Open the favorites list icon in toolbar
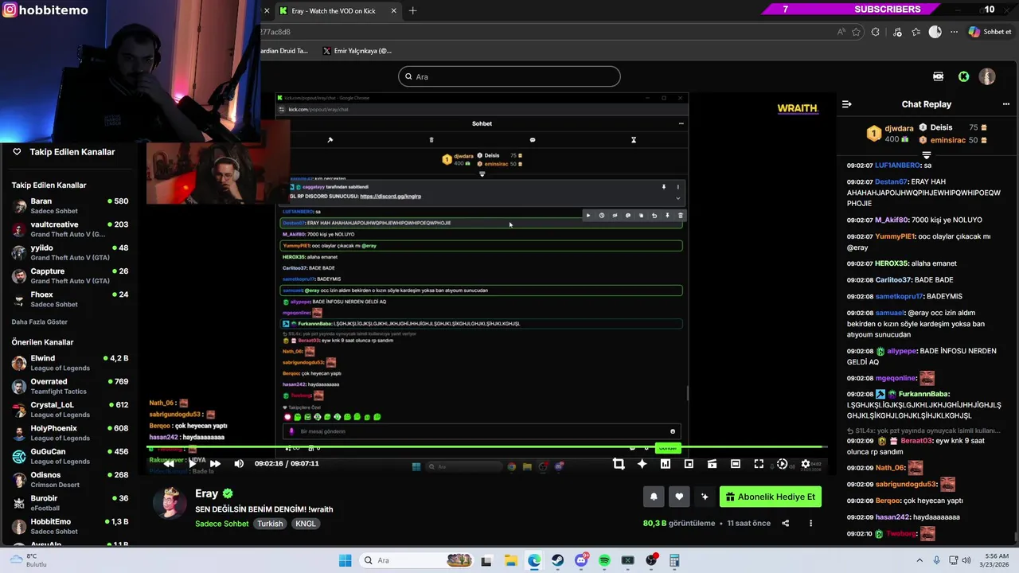The image size is (1019, 573). click(916, 32)
